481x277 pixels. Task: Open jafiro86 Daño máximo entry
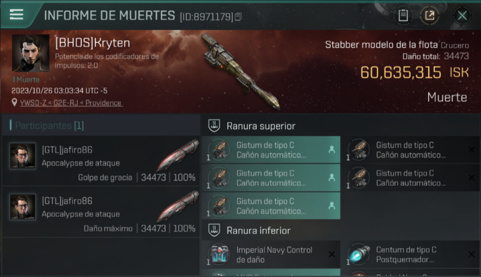coord(101,212)
